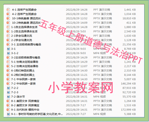Click the PPTX icon of 8-2 美丽文字 民族瑰宝
149x122 pixels.
tap(8, 105)
